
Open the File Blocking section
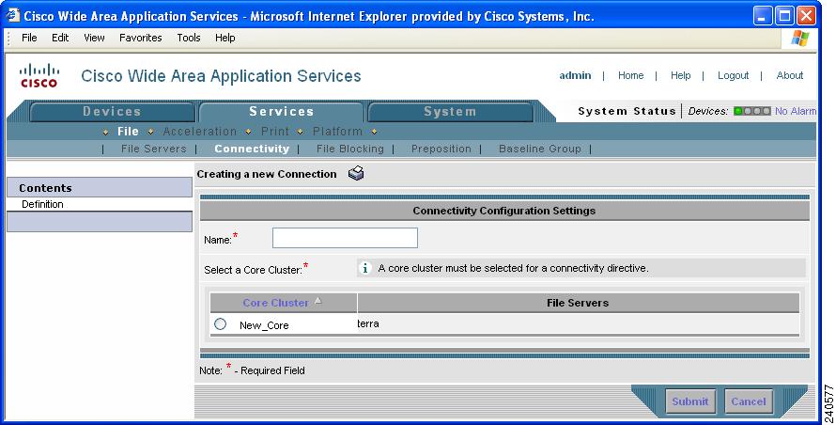349,149
